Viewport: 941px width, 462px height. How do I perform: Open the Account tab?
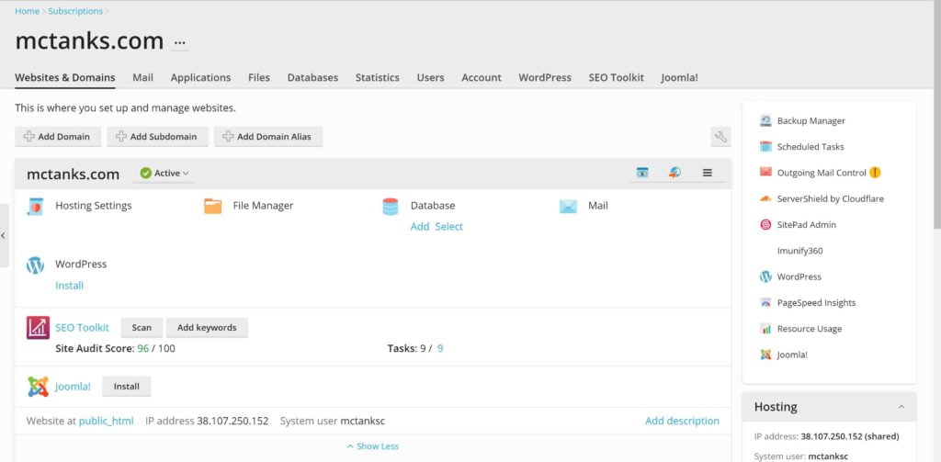pos(482,77)
